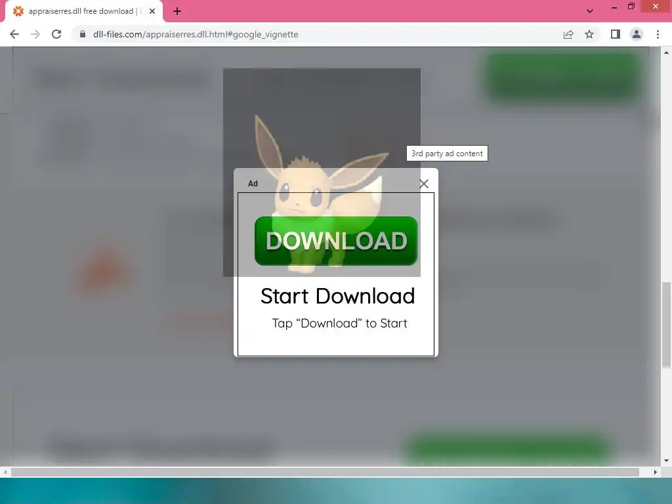Click the vertical scrollbar thumb
Viewport: 672px width, 504px height.
[666, 325]
